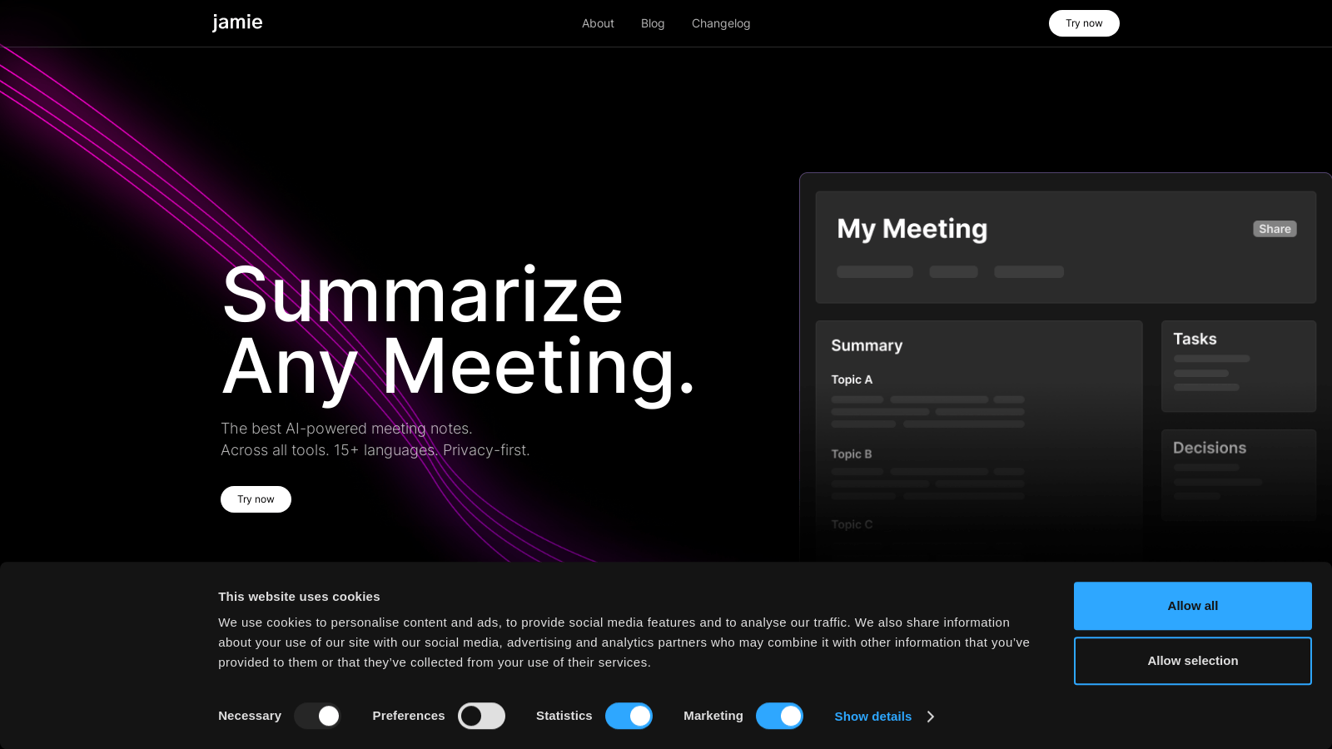The width and height of the screenshot is (1332, 749).
Task: Click 'The best AI-powered meeting notes.' text
Action: click(346, 429)
